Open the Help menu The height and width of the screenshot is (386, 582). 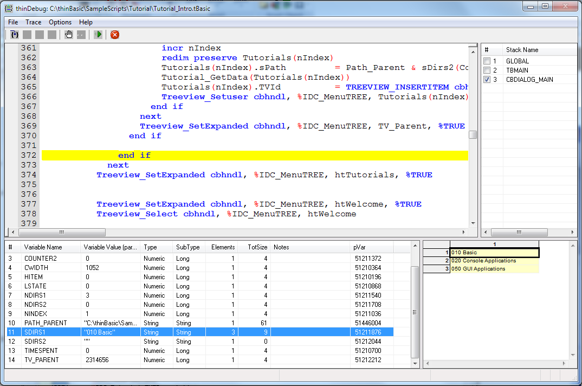click(86, 22)
